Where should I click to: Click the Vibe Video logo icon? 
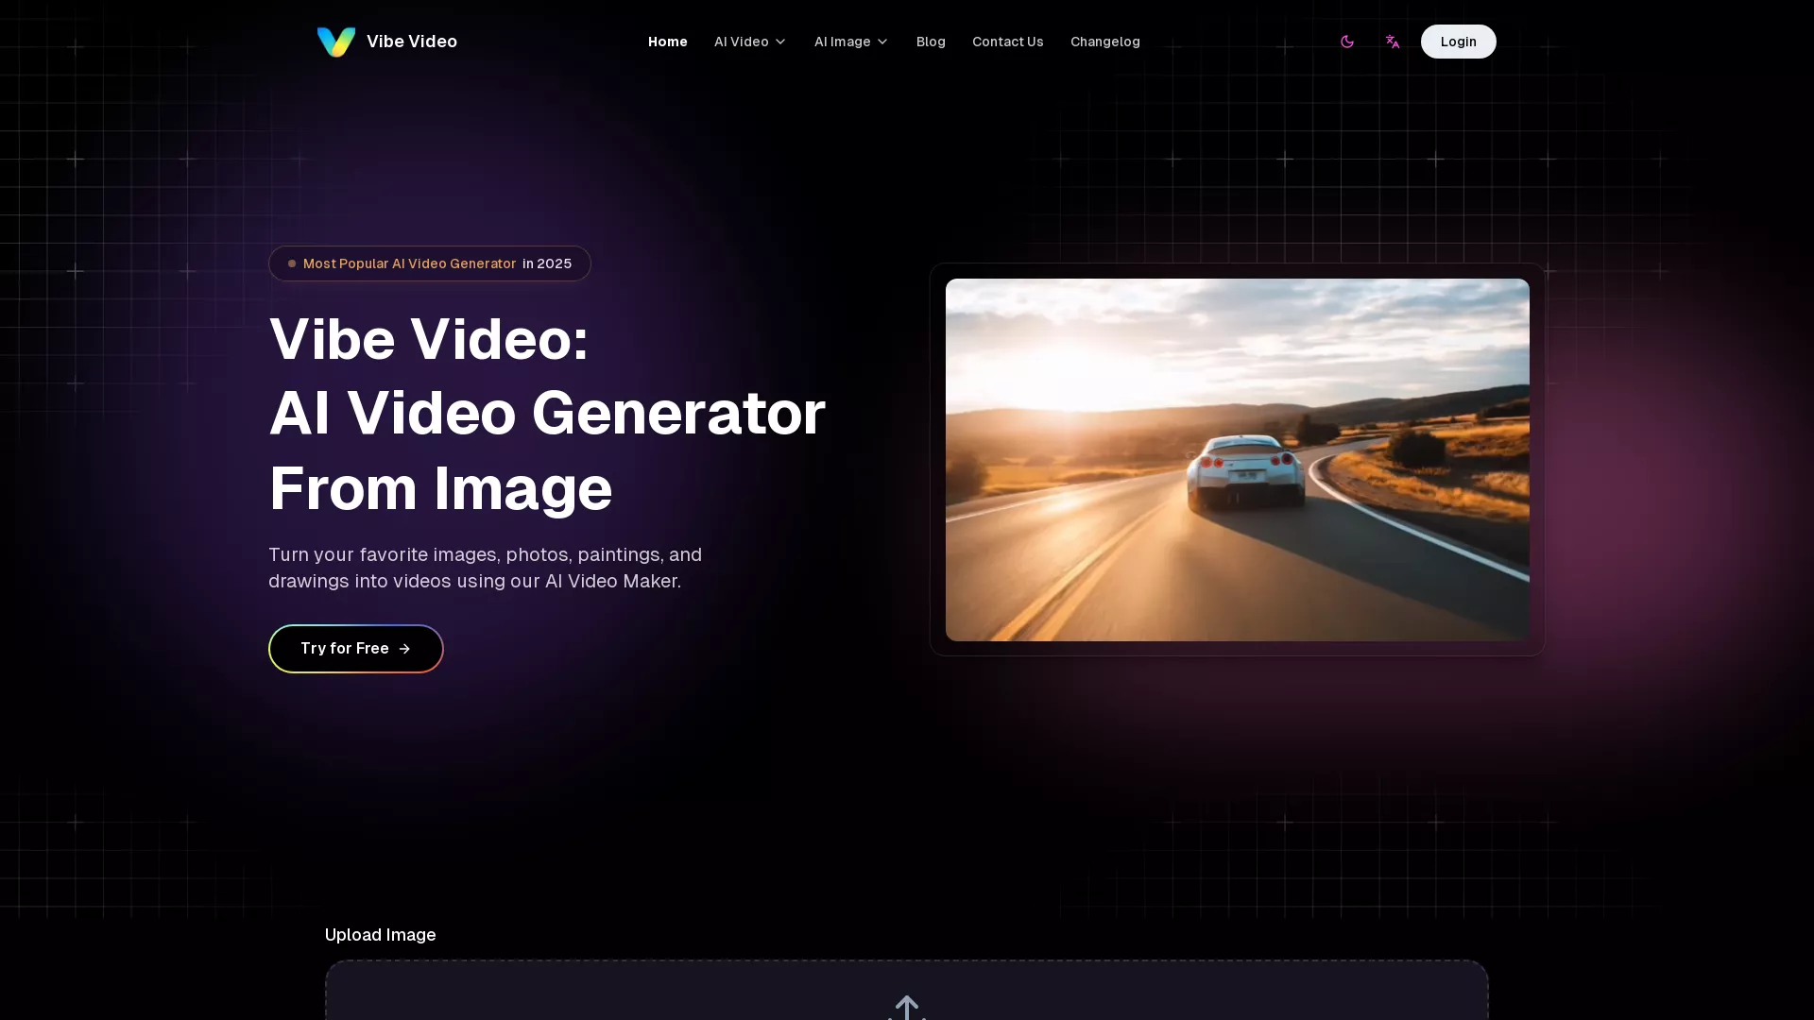(335, 42)
